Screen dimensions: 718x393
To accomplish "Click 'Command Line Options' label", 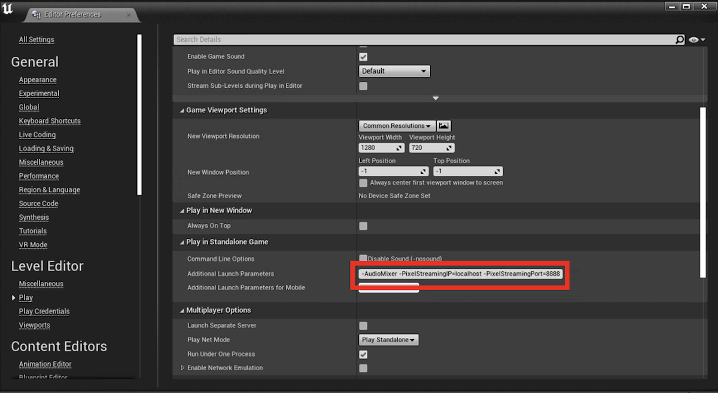I will tap(221, 259).
